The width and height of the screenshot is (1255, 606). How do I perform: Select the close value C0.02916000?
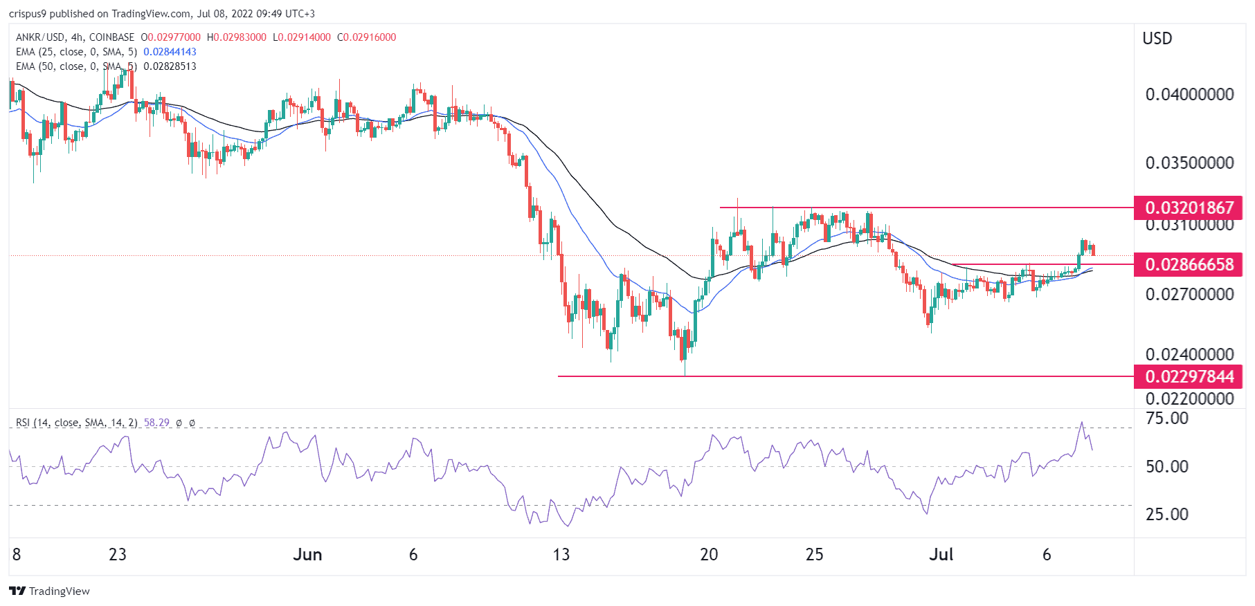367,37
